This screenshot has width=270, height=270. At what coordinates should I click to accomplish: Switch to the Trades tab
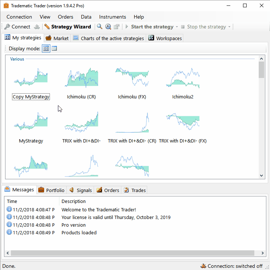[135, 190]
